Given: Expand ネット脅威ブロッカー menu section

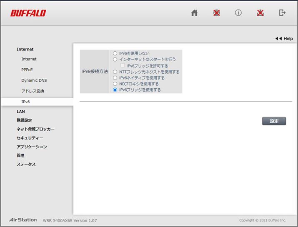Looking at the screenshot, I should pos(35,129).
